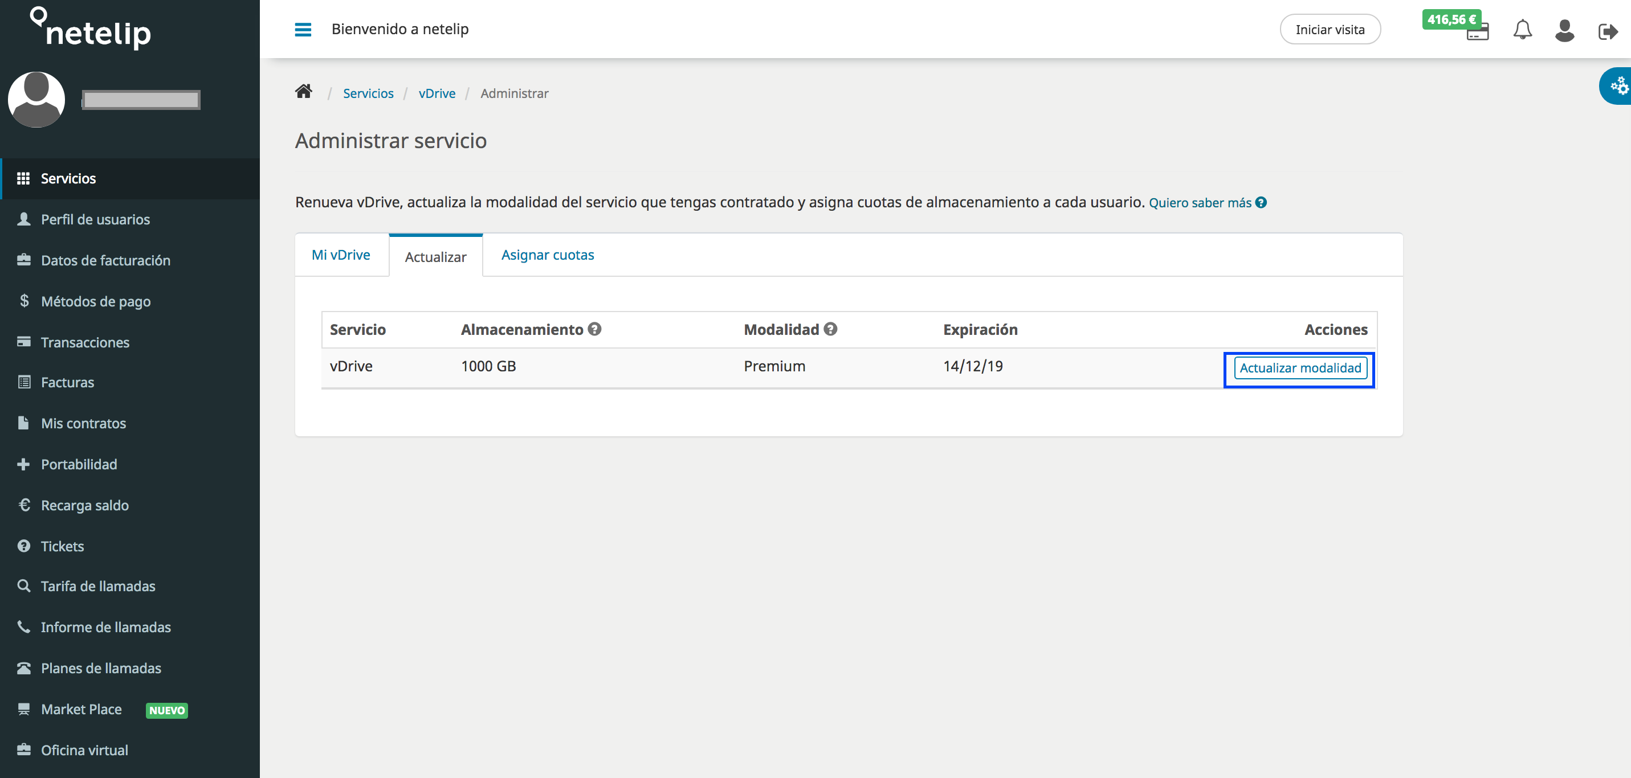Select Recarga saldo in the sidebar

pyautogui.click(x=85, y=505)
